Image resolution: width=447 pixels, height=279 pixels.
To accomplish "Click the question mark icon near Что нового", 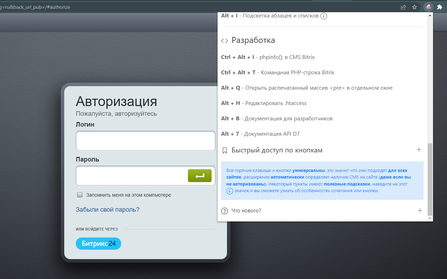I will coord(225,211).
